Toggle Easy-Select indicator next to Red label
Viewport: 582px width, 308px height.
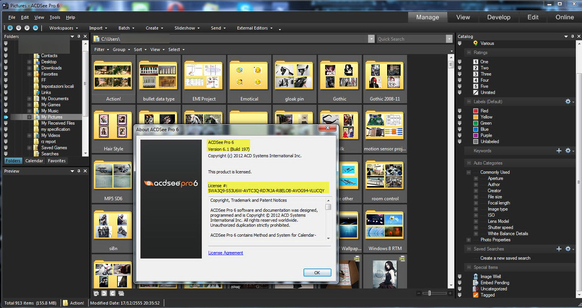pyautogui.click(x=460, y=111)
